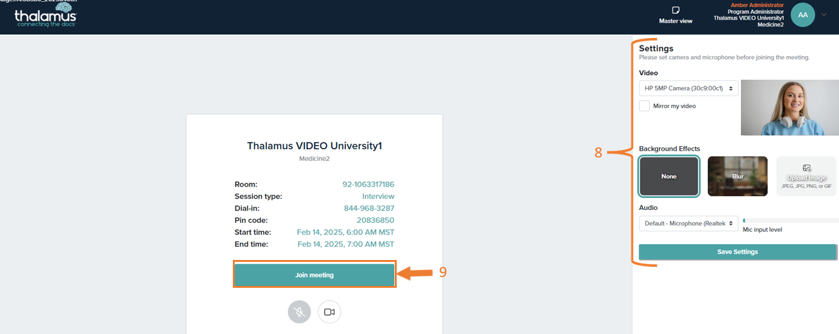Expand the user account chevron
Screen dimensions: 839x334
824,15
